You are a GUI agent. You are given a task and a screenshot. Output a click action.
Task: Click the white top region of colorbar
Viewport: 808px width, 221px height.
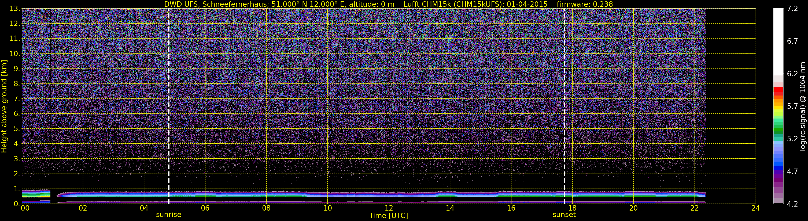point(778,42)
